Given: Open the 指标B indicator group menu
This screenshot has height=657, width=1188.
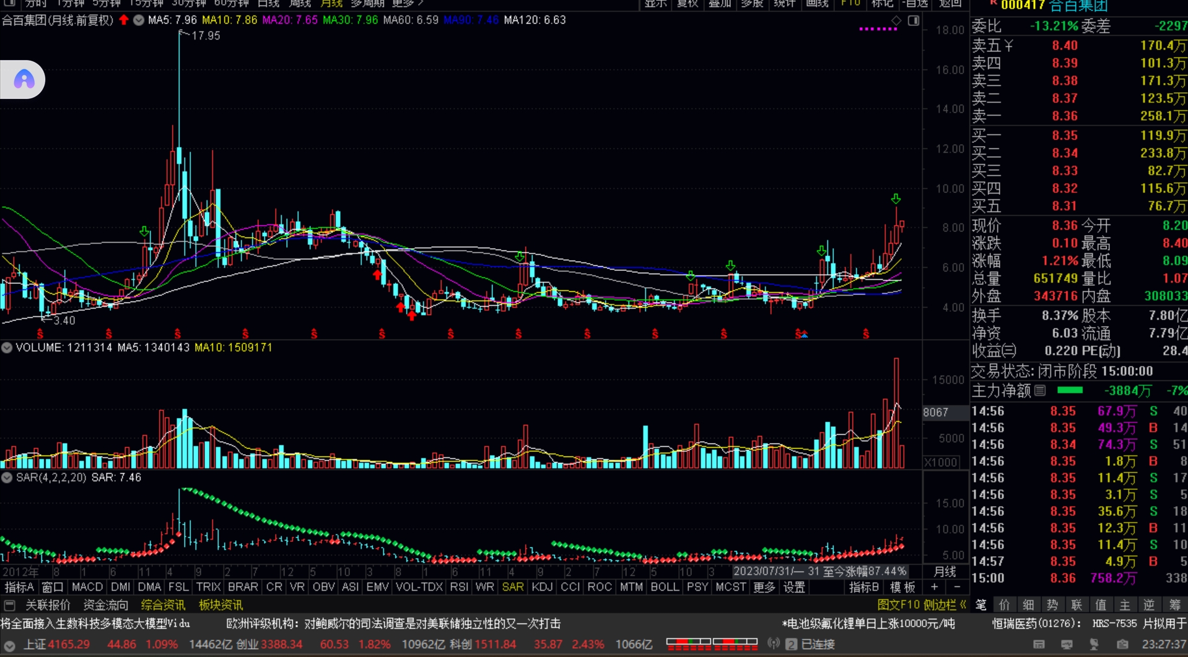Looking at the screenshot, I should pos(864,587).
